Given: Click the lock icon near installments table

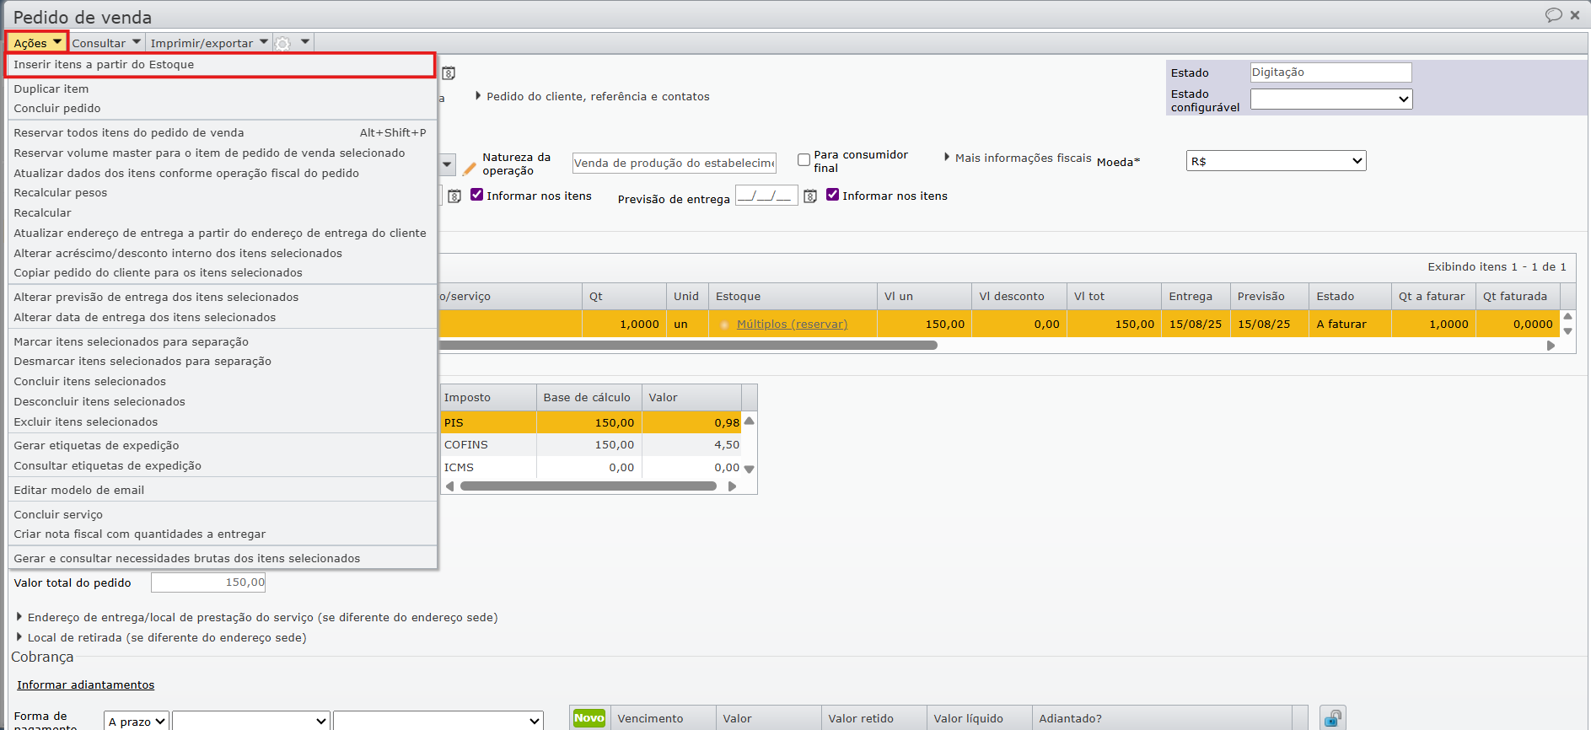Looking at the screenshot, I should click(1332, 718).
